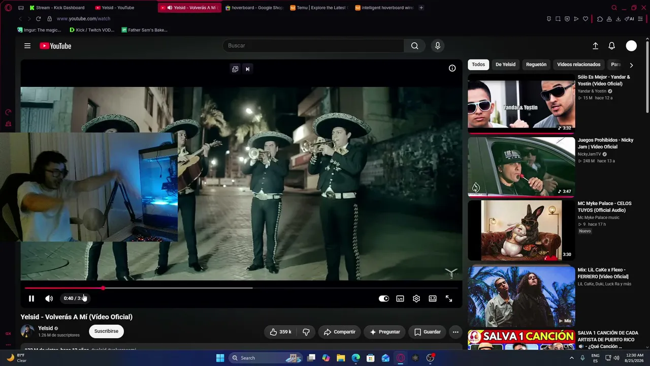
Task: Switch to hoverboard Google Shopping tab
Action: tap(254, 8)
